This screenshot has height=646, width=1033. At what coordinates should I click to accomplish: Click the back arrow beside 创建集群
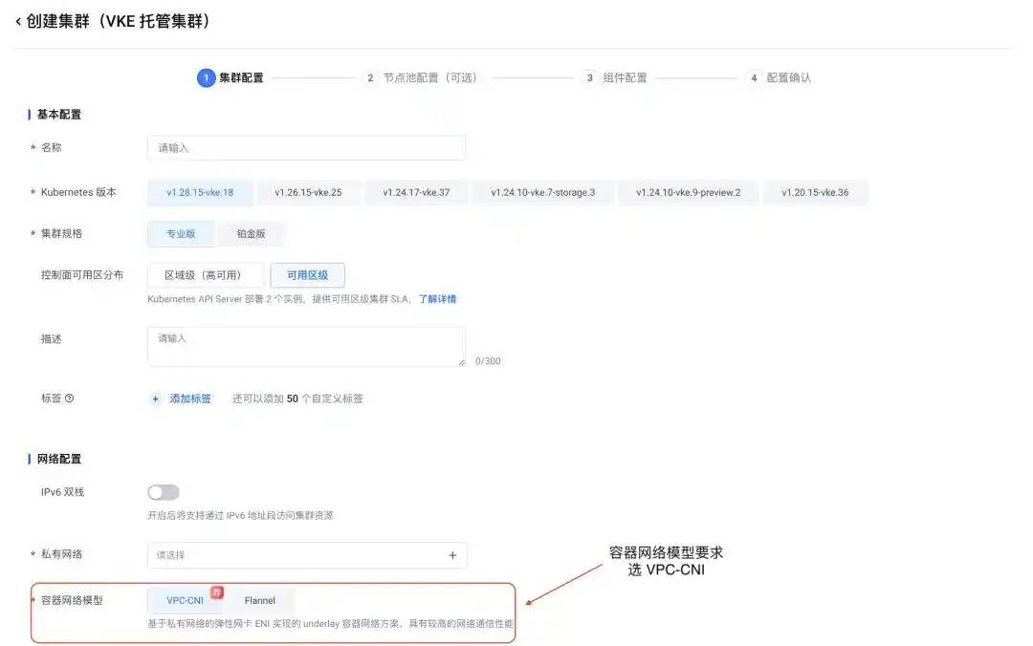(x=16, y=20)
